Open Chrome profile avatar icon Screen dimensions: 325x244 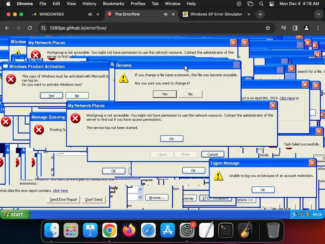(x=307, y=28)
